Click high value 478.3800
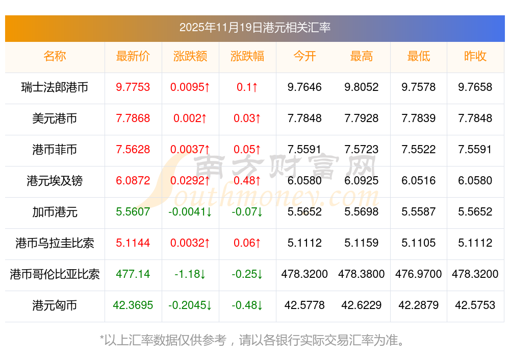510x356 pixels. click(362, 274)
